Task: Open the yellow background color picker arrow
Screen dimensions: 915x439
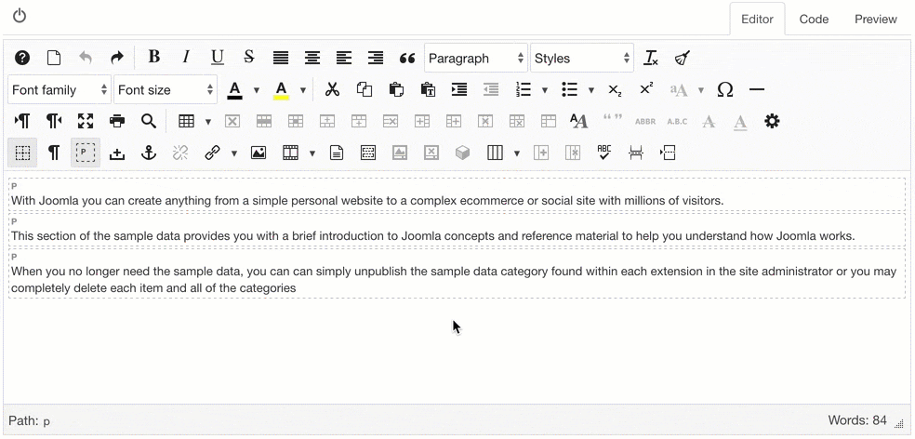Action: (303, 90)
